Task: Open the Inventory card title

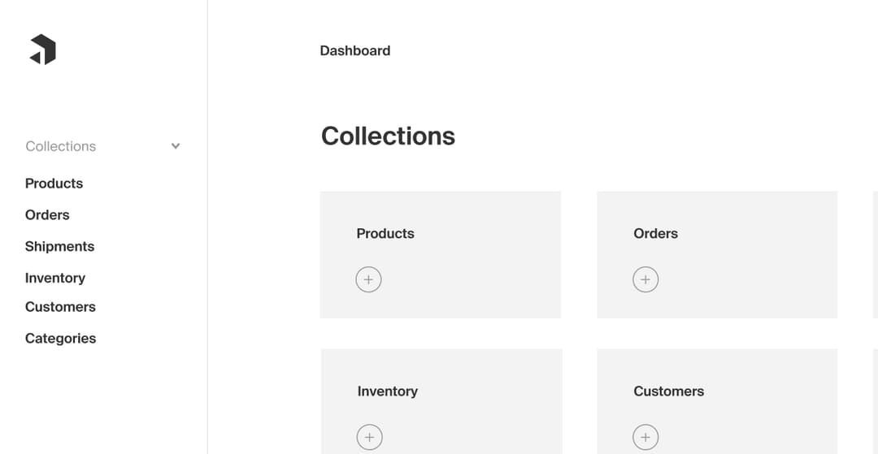Action: pyautogui.click(x=387, y=391)
